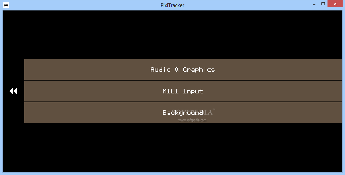Open Background settings

tap(183, 113)
